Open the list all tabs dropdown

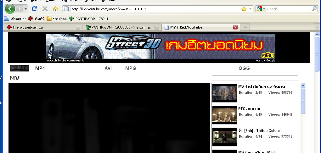317,27
